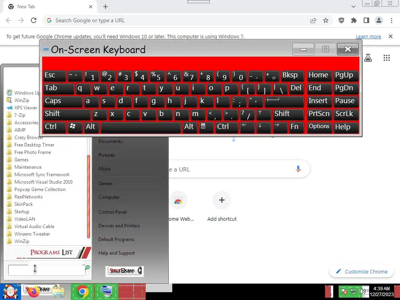Click Start menu search box

pos(47,270)
